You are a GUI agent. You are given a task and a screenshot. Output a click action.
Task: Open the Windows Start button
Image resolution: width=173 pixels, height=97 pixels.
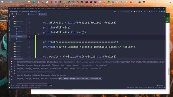[x=2, y=2]
